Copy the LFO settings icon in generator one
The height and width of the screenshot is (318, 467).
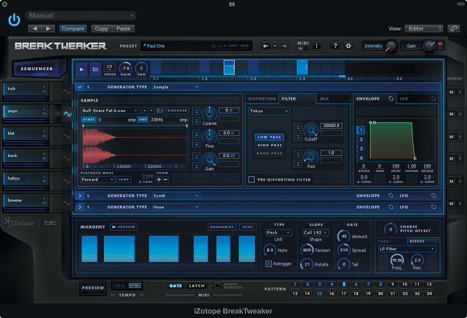click(x=433, y=98)
